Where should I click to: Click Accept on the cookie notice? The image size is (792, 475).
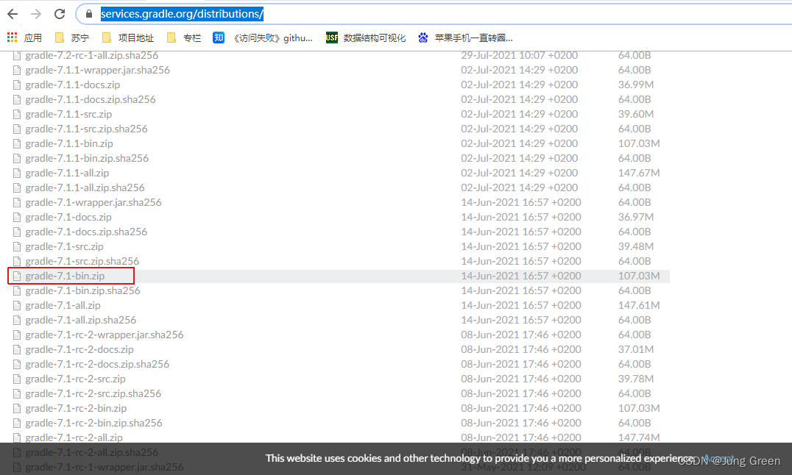click(718, 458)
